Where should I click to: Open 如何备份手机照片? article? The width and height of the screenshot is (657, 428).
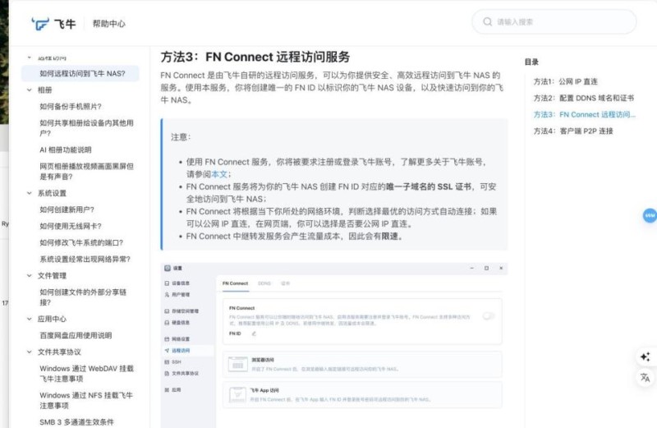71,106
